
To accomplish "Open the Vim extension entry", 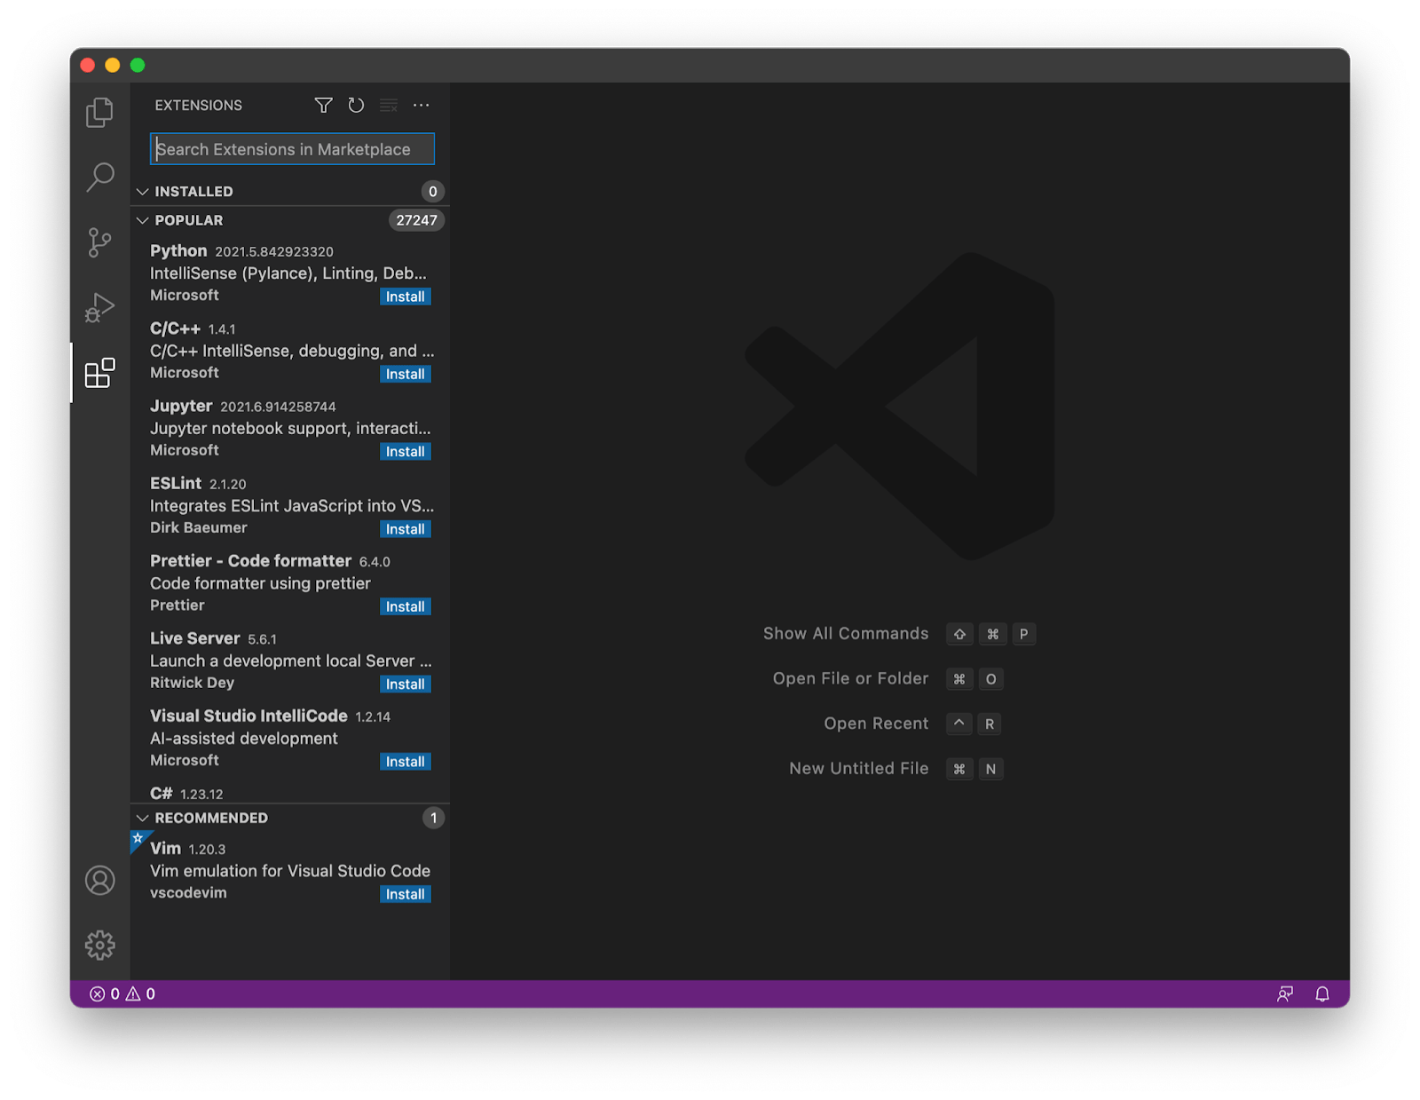I will click(290, 871).
